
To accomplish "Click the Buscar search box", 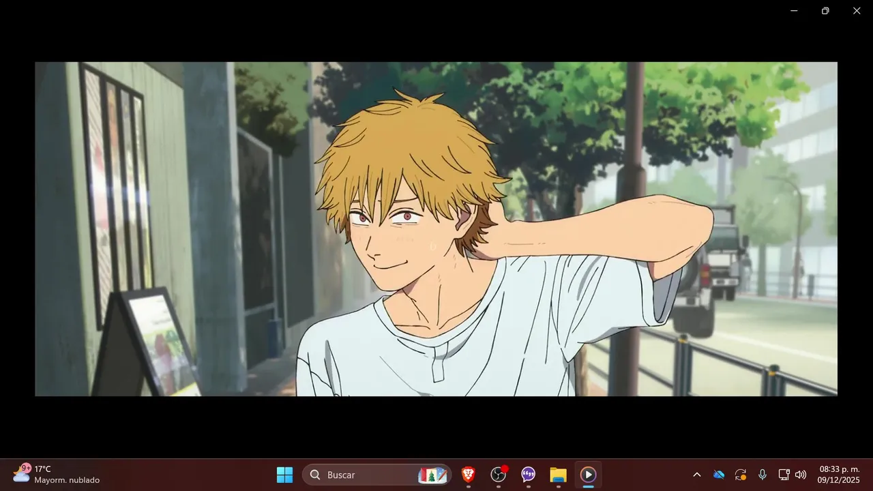I will click(377, 475).
